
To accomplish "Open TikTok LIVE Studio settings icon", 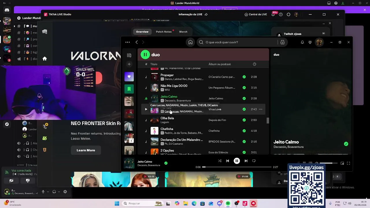I will pos(288,14).
